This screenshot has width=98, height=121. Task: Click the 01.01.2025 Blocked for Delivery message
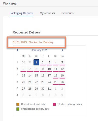[33, 42]
